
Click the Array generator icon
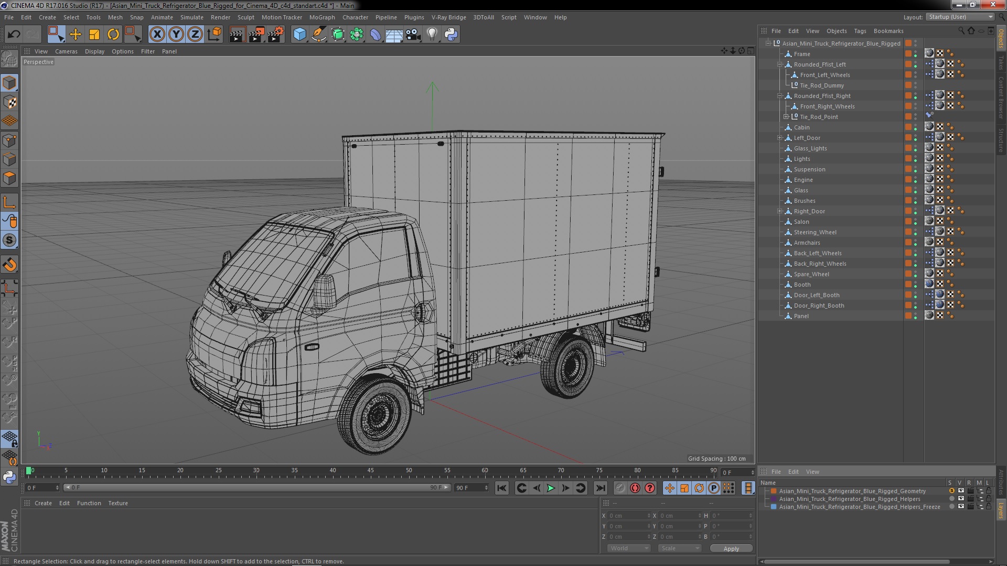[x=357, y=35]
